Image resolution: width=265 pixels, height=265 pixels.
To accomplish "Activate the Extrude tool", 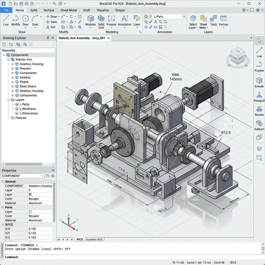I will [259, 83].
